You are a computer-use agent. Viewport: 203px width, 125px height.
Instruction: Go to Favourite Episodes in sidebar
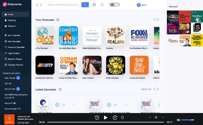click(x=16, y=47)
